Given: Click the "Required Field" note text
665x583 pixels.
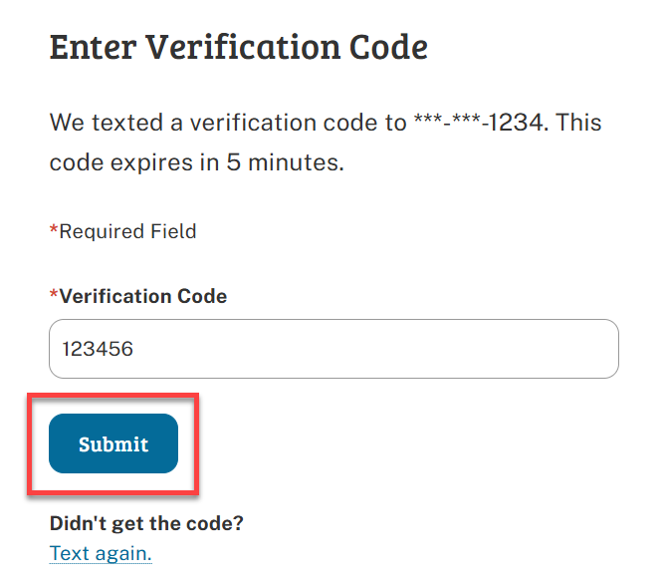Looking at the screenshot, I should (x=127, y=231).
